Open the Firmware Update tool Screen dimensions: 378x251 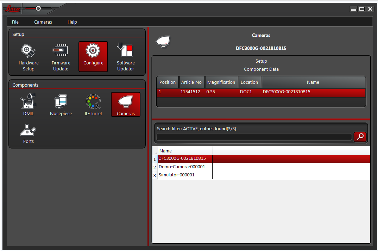[x=61, y=57]
